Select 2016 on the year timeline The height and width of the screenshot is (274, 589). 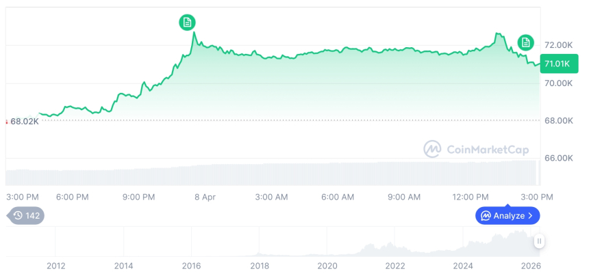(191, 266)
